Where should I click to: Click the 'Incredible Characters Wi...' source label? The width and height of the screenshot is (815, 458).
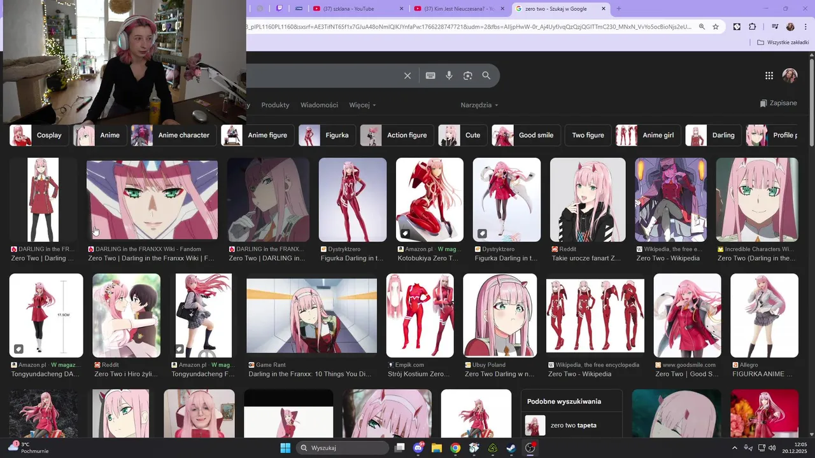click(x=758, y=249)
